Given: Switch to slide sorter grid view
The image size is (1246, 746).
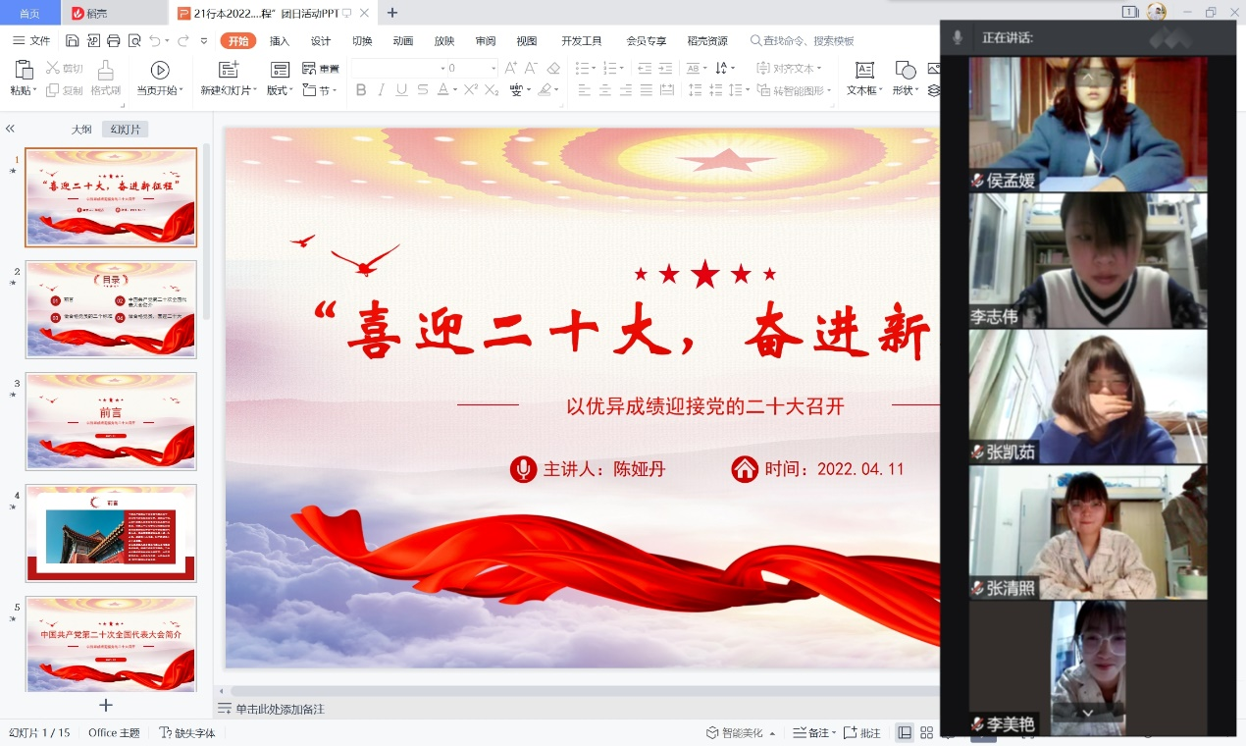Looking at the screenshot, I should coord(926,733).
